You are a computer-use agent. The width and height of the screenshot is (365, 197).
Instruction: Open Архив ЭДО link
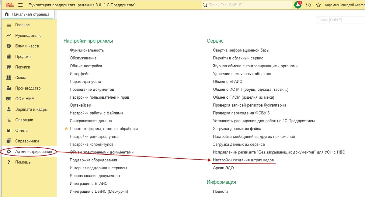(223, 168)
